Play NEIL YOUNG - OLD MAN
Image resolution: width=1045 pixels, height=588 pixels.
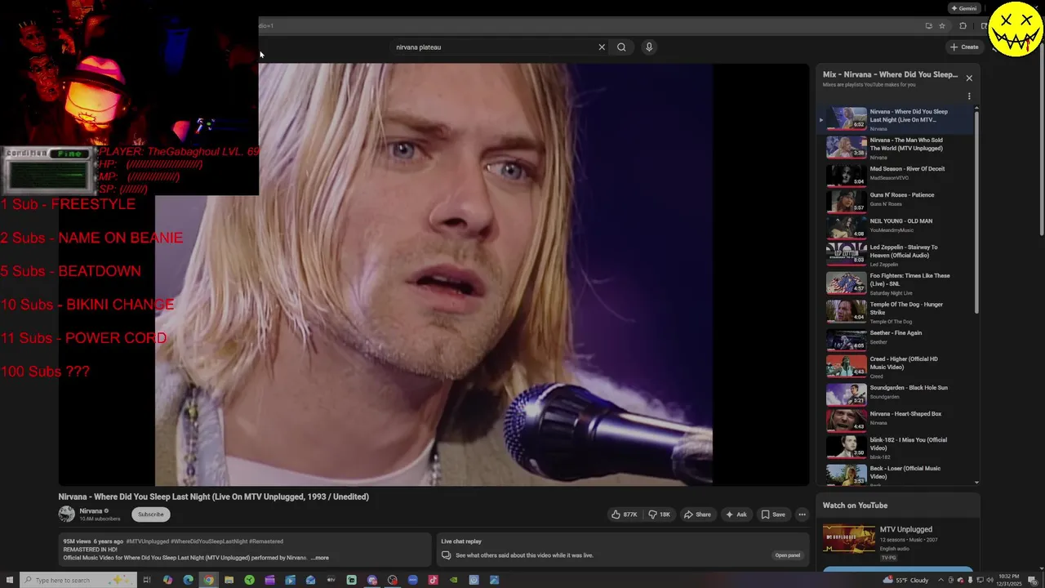(896, 226)
